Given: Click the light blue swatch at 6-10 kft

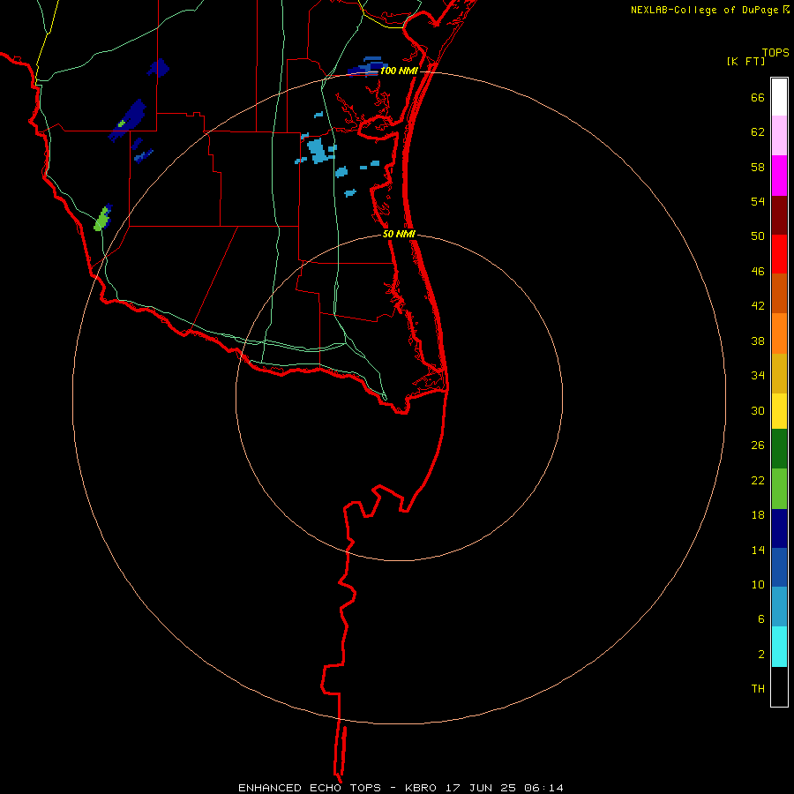Looking at the screenshot, I should 779,607.
